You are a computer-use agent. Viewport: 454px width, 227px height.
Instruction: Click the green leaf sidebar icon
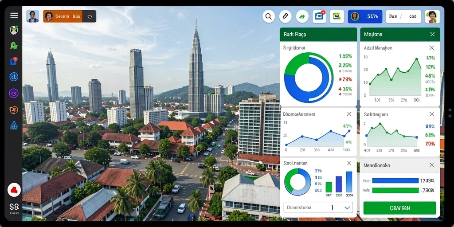click(x=14, y=46)
